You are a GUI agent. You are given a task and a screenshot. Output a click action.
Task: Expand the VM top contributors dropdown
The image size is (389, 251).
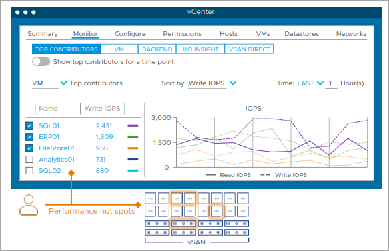coord(63,83)
